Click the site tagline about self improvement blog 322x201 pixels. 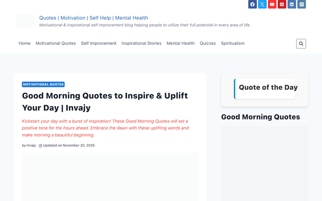[x=145, y=25]
